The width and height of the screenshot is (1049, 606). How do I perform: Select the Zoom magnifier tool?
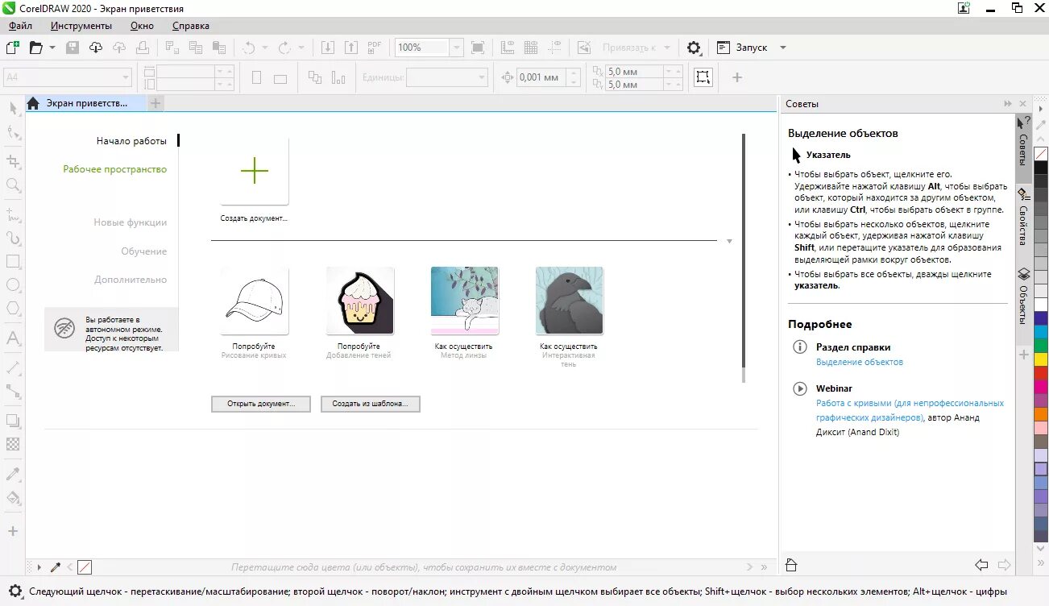point(13,185)
